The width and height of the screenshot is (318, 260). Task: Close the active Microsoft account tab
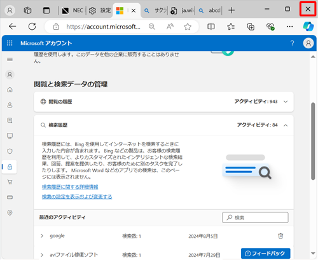pyautogui.click(x=134, y=11)
